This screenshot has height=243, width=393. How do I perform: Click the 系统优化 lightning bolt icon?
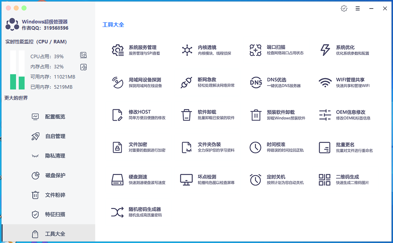[325, 50]
